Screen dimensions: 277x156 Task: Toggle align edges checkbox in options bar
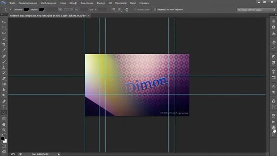click(x=135, y=10)
